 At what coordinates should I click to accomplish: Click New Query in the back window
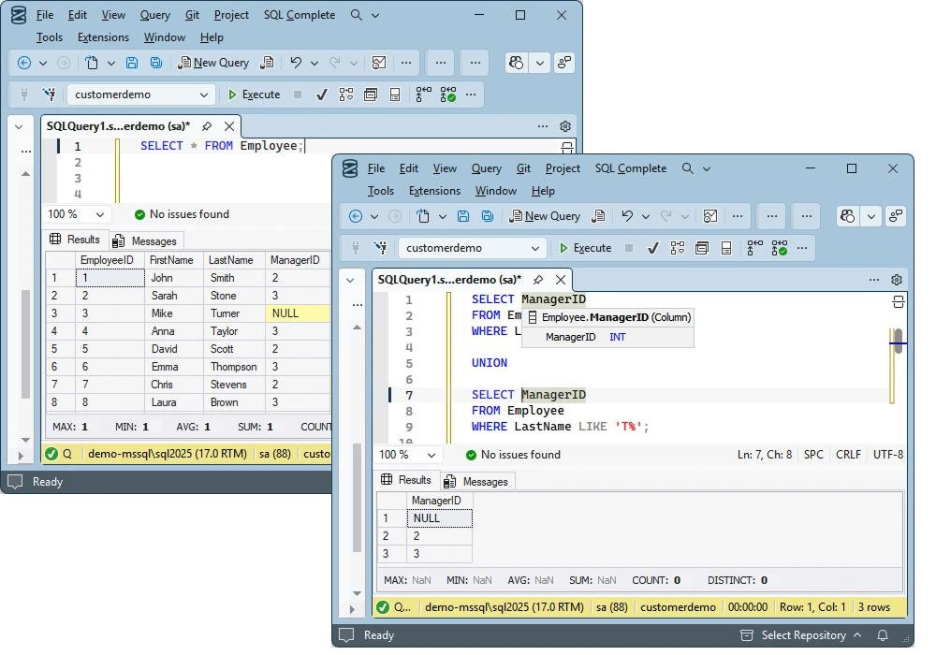(x=213, y=63)
